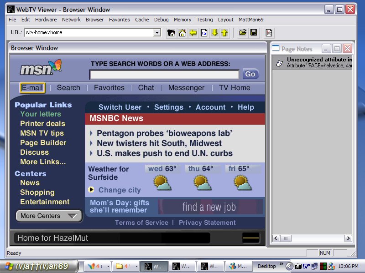Open the URL address dropdown arrow

(x=157, y=32)
